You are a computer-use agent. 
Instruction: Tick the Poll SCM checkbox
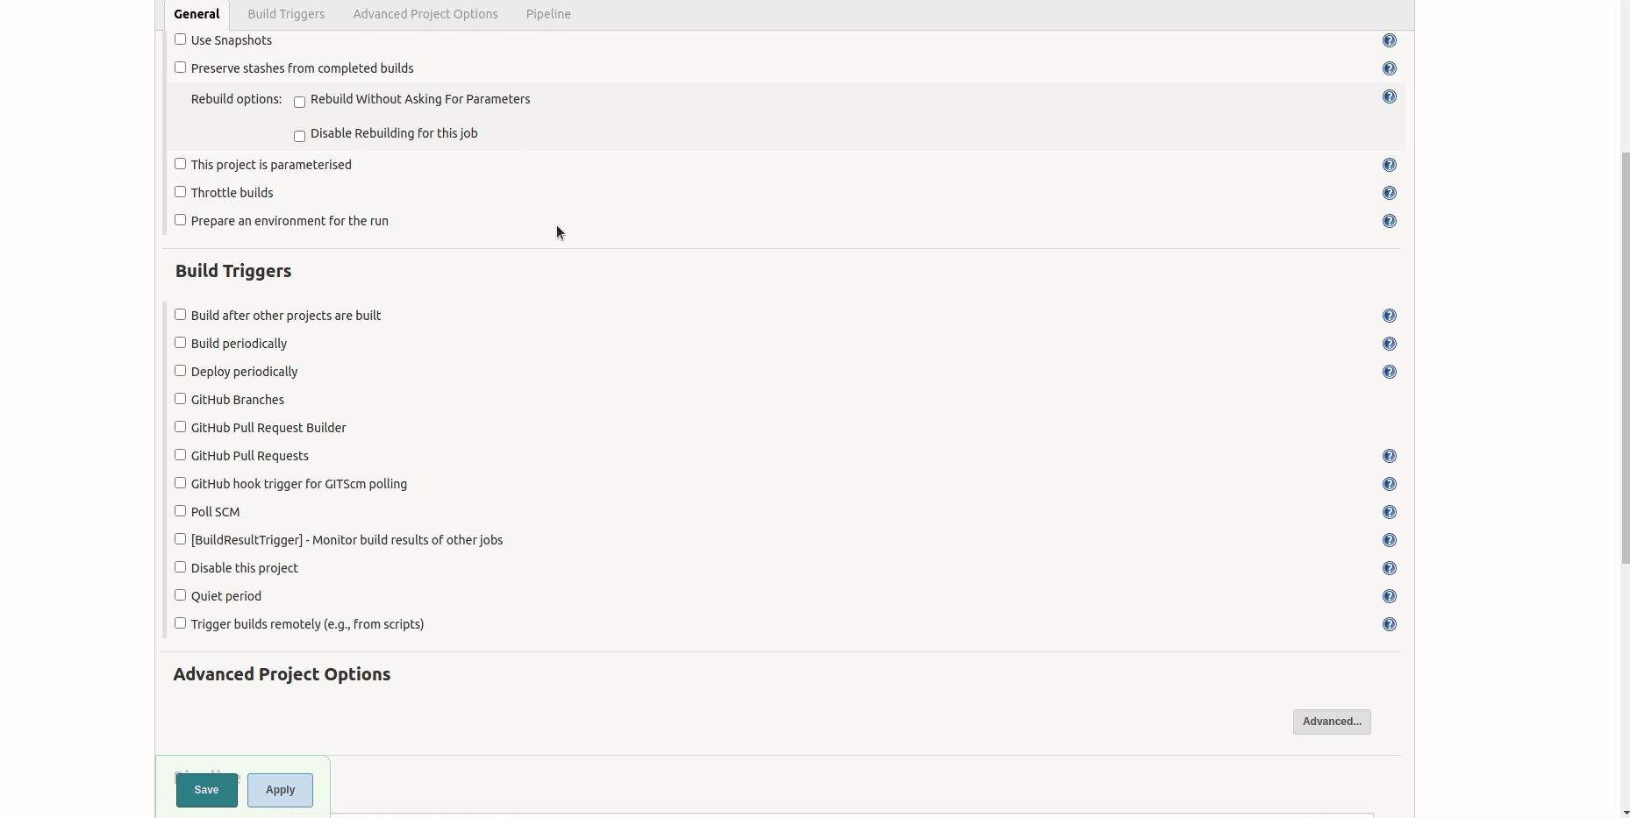(x=180, y=511)
